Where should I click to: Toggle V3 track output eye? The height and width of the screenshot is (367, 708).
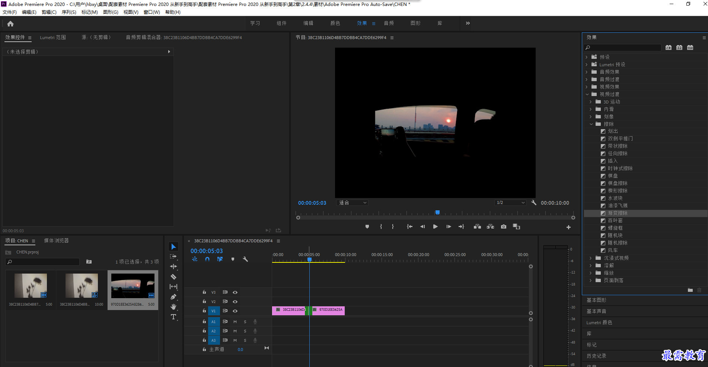tap(235, 292)
